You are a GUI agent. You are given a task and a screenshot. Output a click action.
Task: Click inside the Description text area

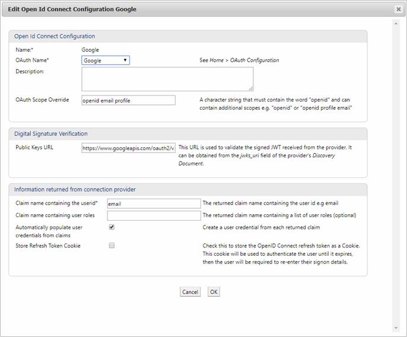pos(167,79)
